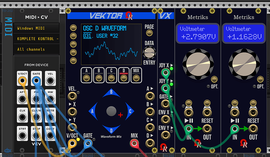
Task: Click the OUT jack on second Metriks
Action: (253, 129)
